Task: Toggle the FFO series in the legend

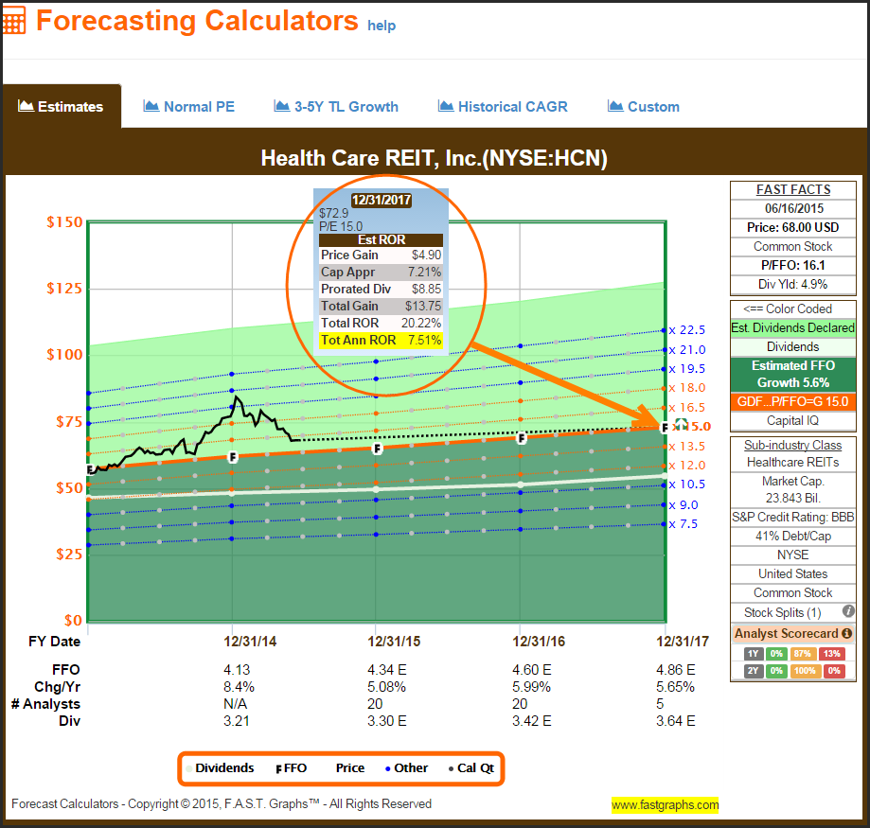Action: [x=291, y=768]
